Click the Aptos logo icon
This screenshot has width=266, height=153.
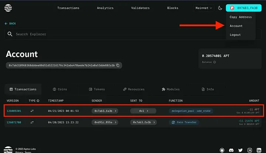(x=8, y=8)
